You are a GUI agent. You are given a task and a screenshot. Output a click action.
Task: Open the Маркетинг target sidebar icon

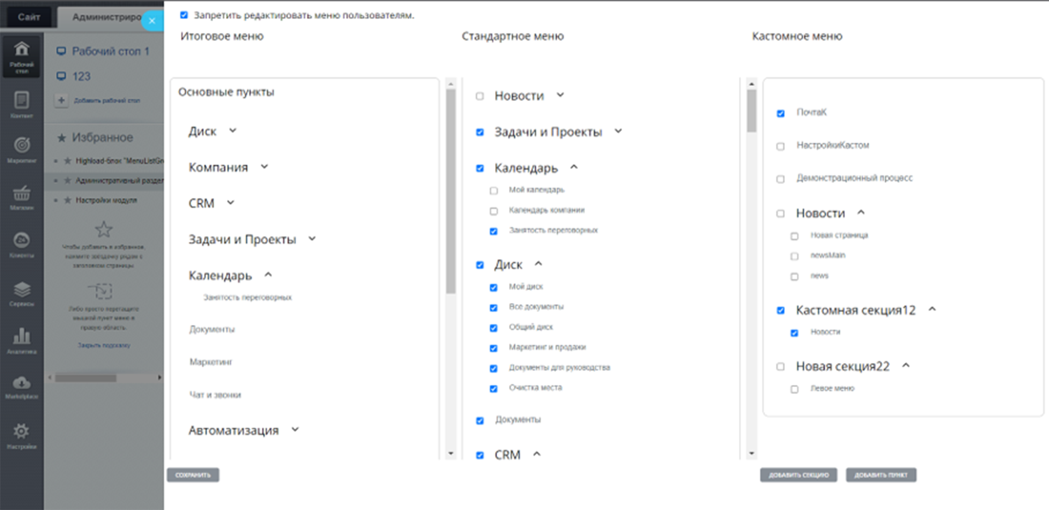[x=21, y=150]
